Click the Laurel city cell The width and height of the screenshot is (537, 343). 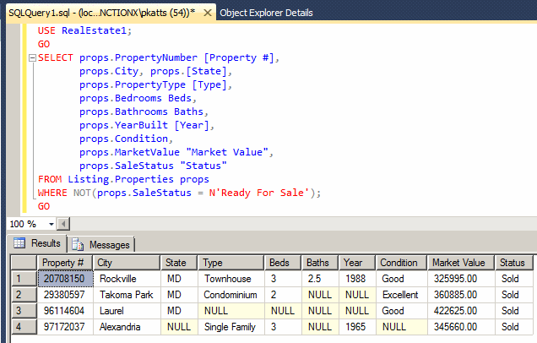coord(127,311)
